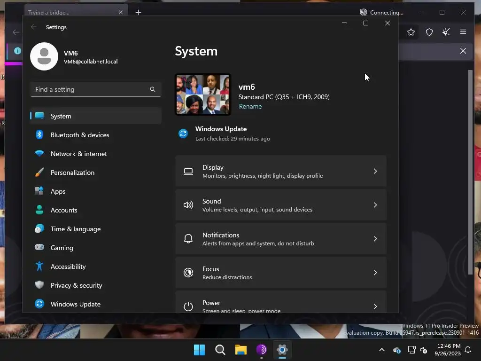Click the VM6@collabnet.local account text
The image size is (481, 361).
[91, 62]
